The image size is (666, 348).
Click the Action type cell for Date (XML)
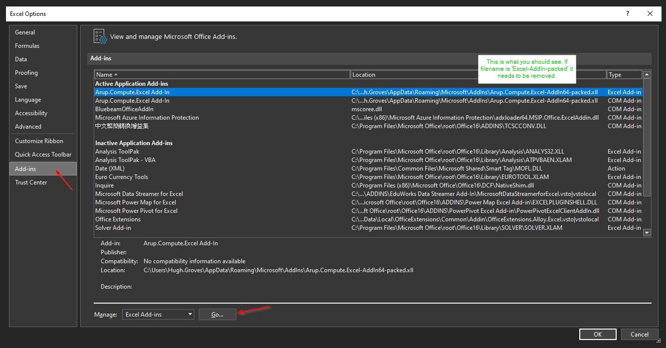(x=616, y=169)
